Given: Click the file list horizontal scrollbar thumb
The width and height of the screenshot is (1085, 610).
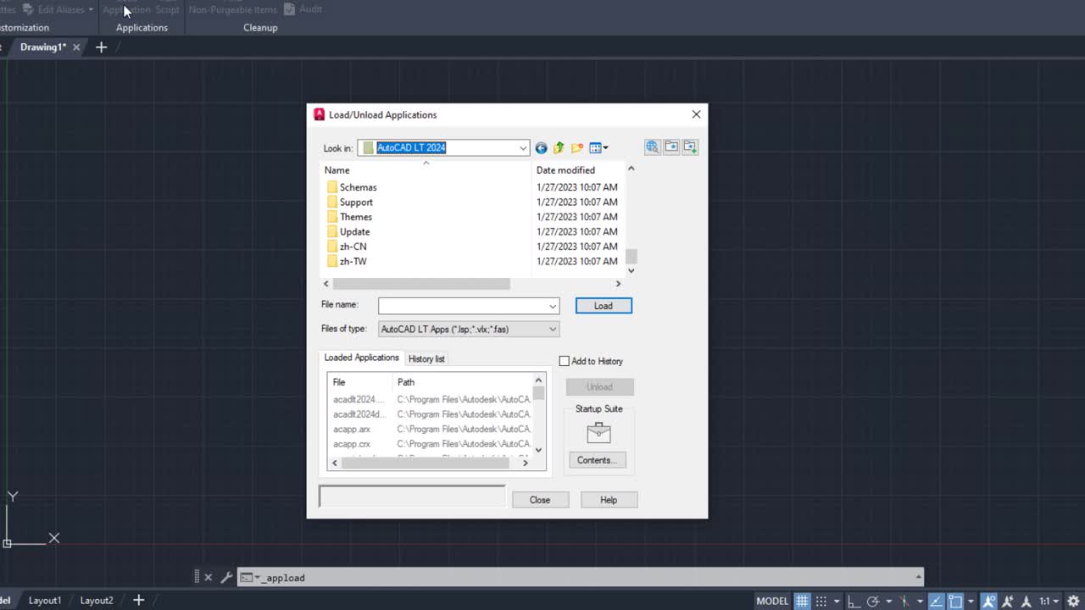Looking at the screenshot, I should point(421,284).
